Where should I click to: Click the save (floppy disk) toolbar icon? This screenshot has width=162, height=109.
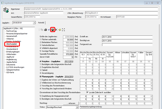point(53,30)
